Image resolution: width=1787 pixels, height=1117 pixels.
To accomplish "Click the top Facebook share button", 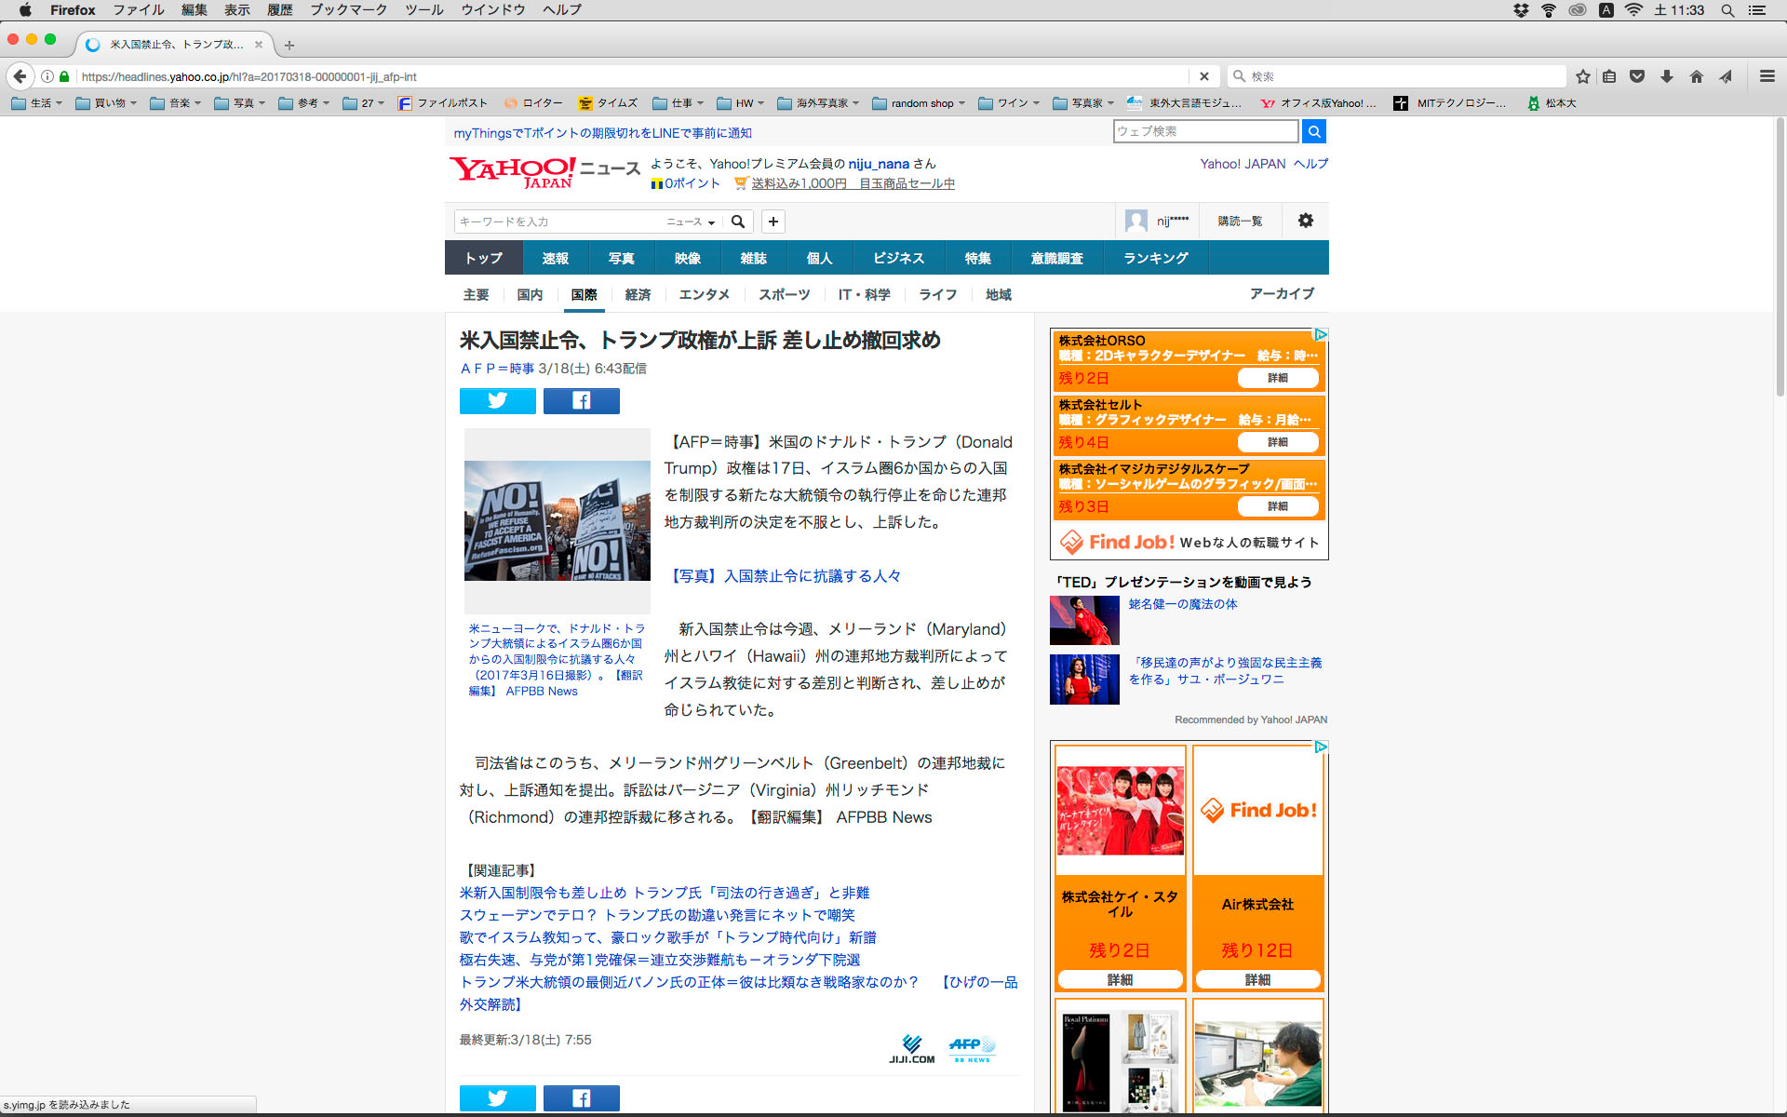I will [581, 400].
